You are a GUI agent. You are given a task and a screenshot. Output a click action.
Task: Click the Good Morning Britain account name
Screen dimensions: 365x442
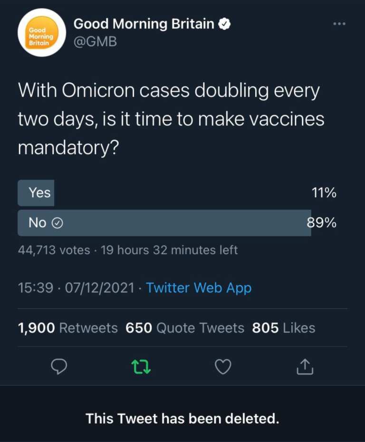coord(144,24)
